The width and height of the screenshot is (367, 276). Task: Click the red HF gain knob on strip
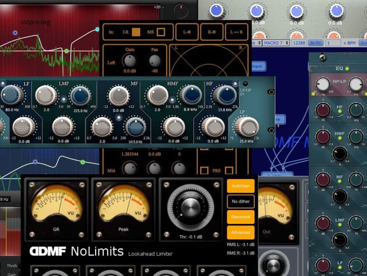pyautogui.click(x=323, y=110)
